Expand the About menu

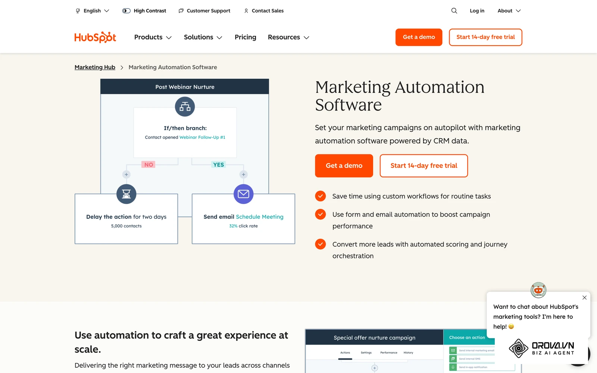pos(509,11)
